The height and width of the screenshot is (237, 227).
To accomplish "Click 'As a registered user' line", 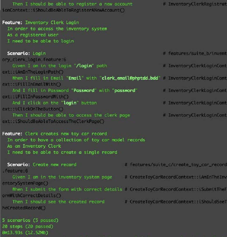I will [x=33, y=35].
